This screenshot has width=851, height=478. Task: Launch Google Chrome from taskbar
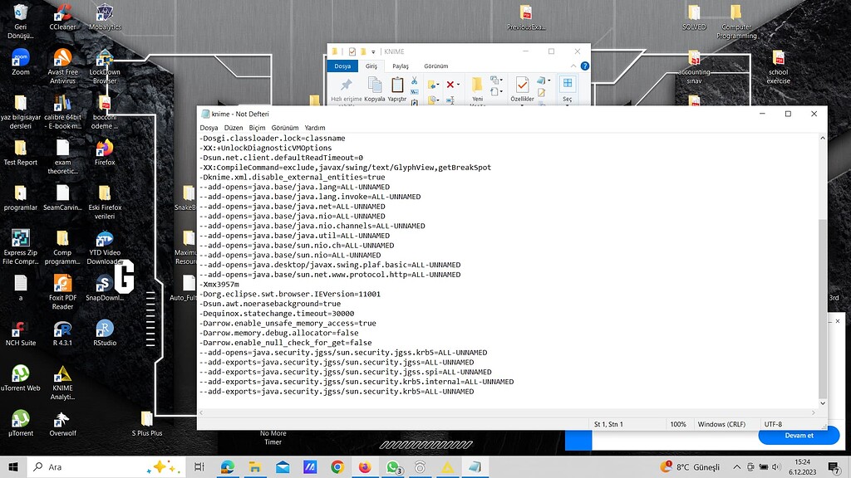pos(337,467)
